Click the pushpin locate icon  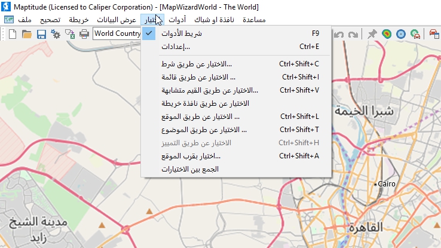pos(372,34)
